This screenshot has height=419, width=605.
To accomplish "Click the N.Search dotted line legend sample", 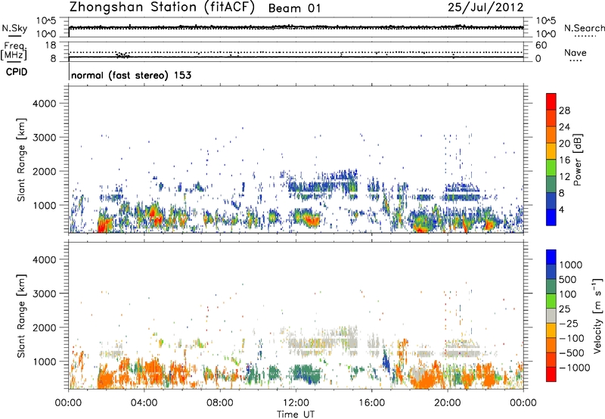I will point(585,36).
